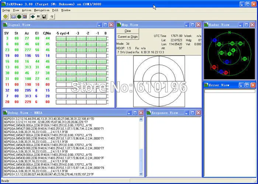This screenshot has width=258, height=184.
Task: Click the Debug View scrollbar up arrow
Action: point(141,120)
